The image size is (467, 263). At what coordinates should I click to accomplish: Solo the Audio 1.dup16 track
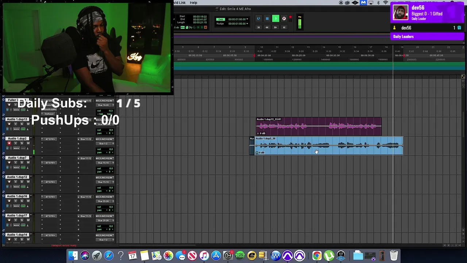click(22, 201)
